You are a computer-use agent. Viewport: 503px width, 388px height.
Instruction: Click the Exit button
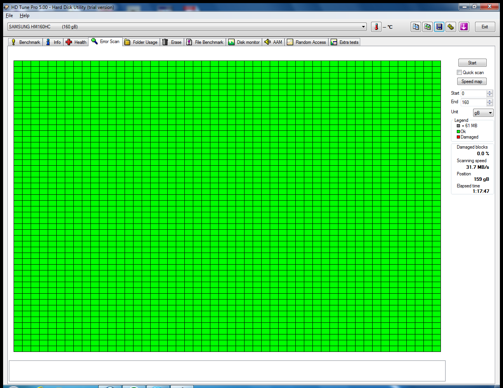coord(485,27)
